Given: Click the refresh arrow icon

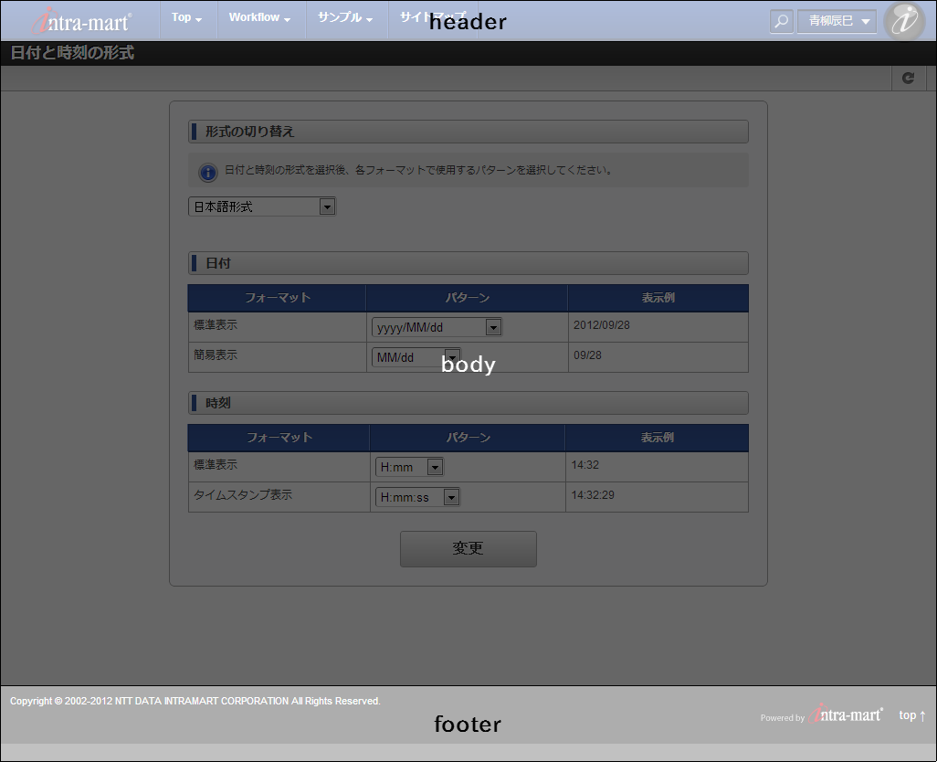Looking at the screenshot, I should coord(909,79).
